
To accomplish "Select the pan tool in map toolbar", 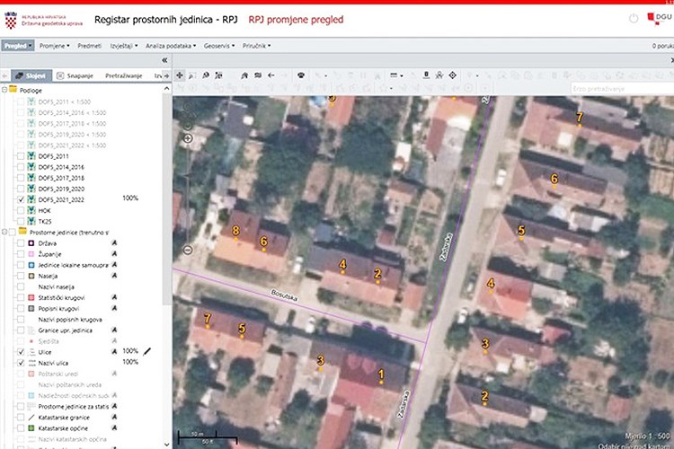I will pos(180,75).
